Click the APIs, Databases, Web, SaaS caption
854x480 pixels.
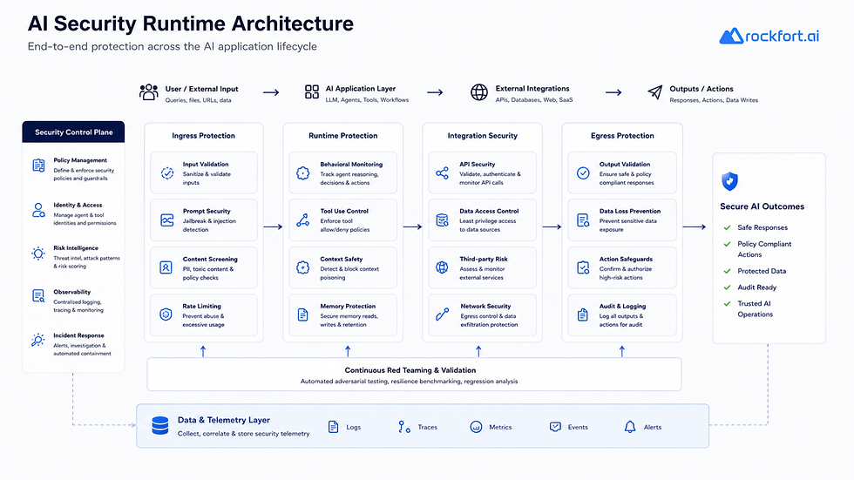click(x=533, y=100)
